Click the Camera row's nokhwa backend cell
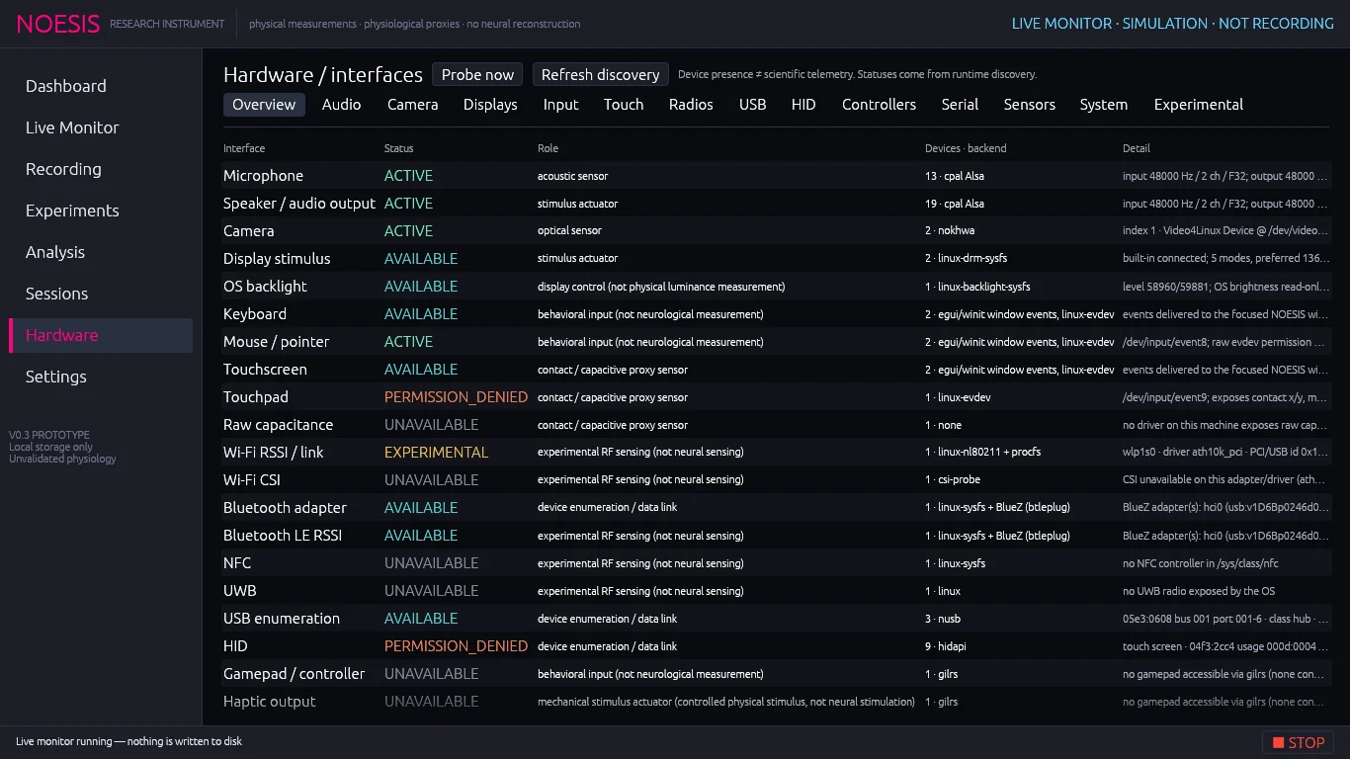The image size is (1350, 759). coord(950,231)
